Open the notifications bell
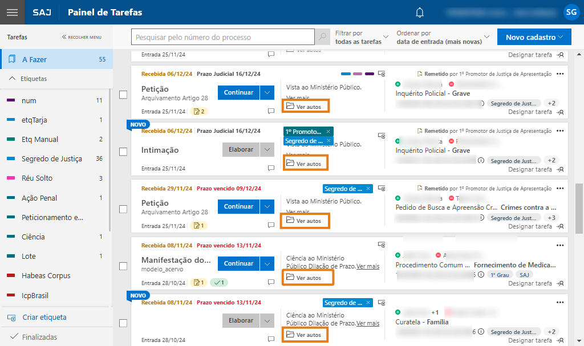Screen dimensions: 584x346 [420, 13]
